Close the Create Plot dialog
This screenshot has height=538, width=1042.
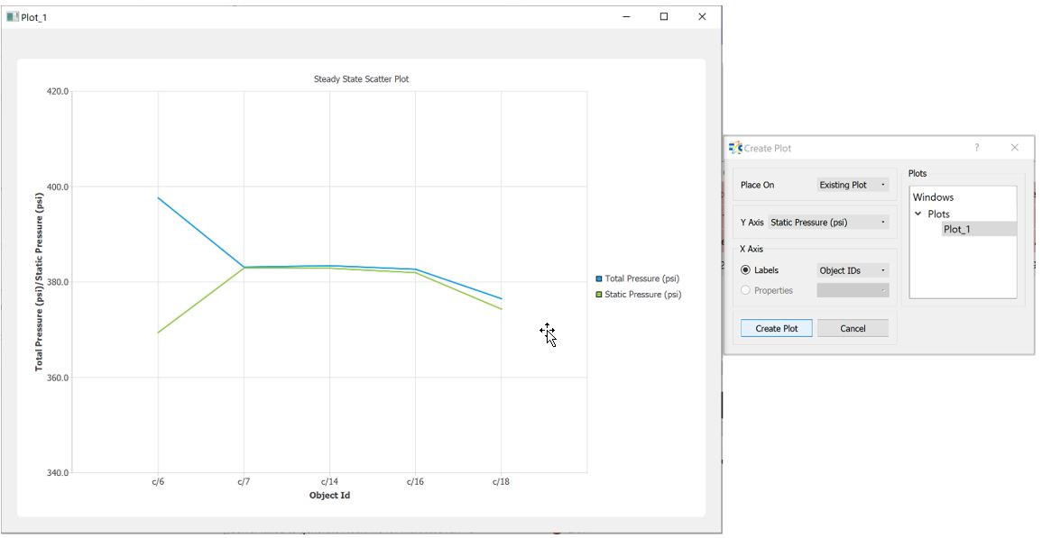pyautogui.click(x=1014, y=148)
